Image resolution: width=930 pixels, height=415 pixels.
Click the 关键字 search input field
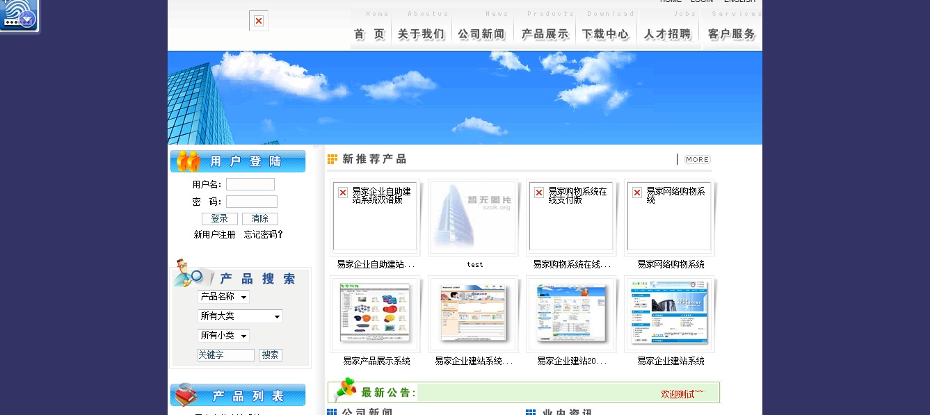point(226,355)
